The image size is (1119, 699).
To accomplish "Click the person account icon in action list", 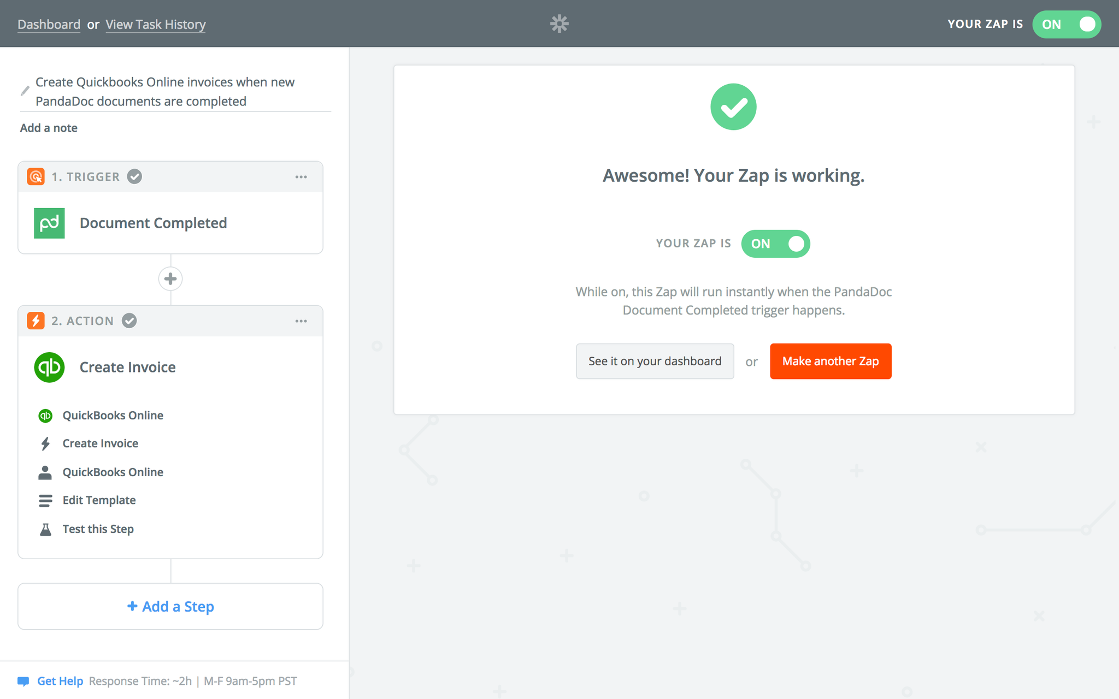I will (45, 472).
